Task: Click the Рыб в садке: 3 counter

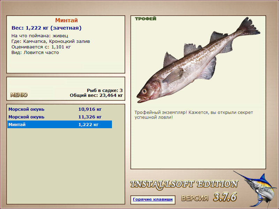Action: (105, 90)
